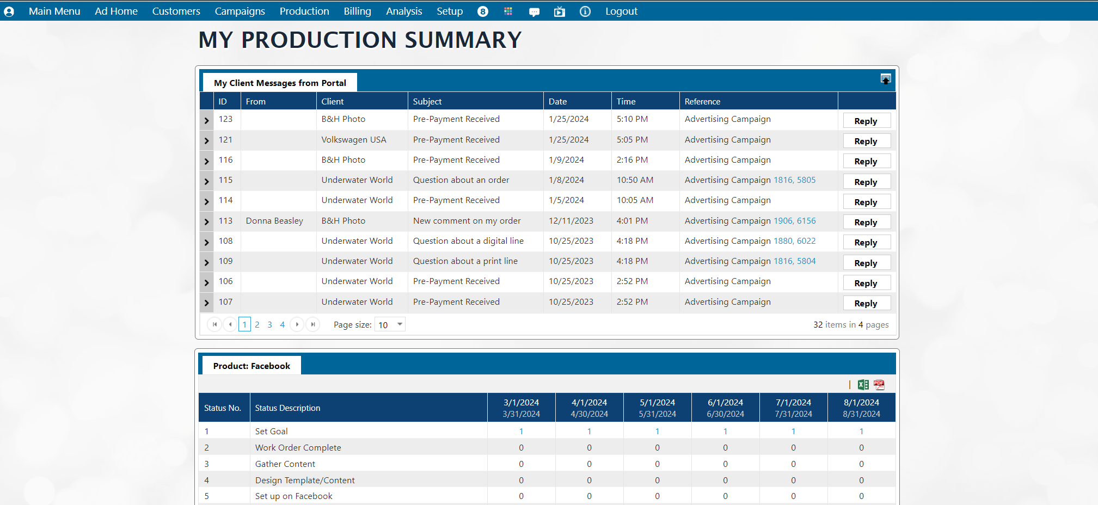Open the user profile icon

point(9,11)
